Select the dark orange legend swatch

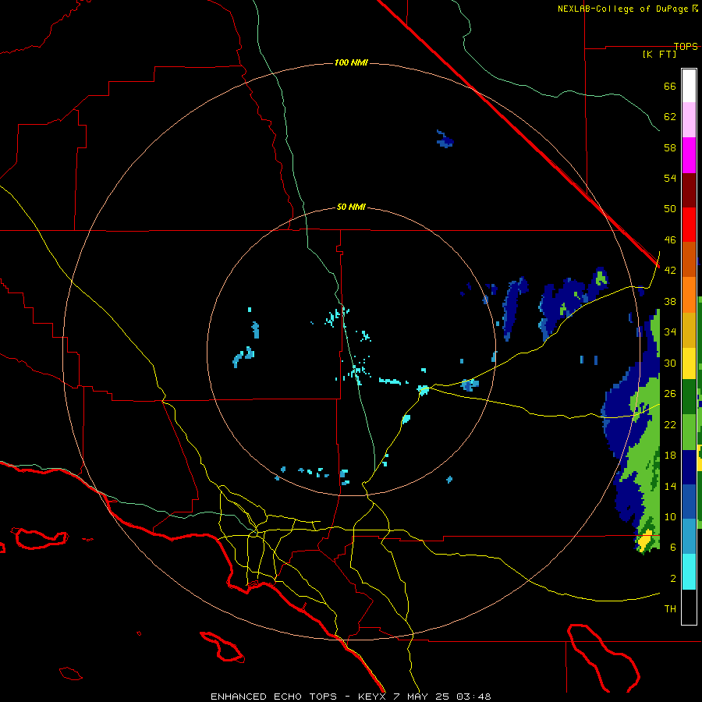[x=689, y=260]
